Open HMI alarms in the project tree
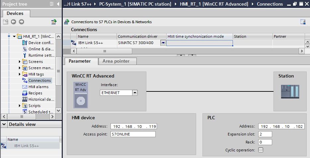Screen dimensions: 310x158 38,87
